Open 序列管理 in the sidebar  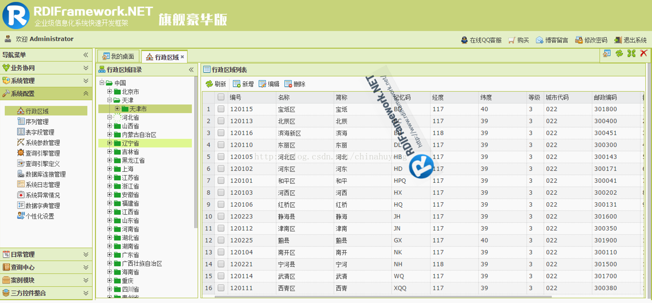[33, 122]
